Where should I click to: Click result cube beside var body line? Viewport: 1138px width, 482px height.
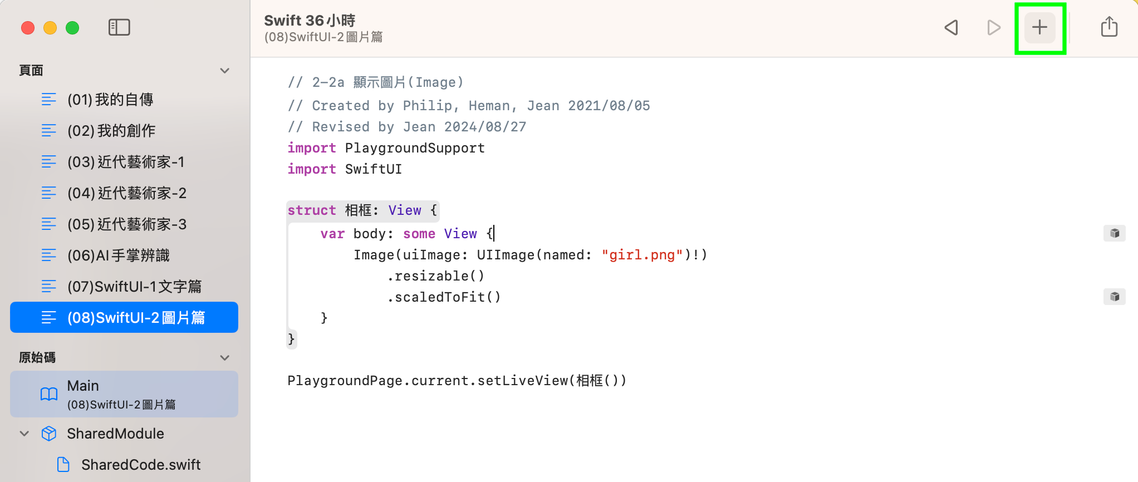pyautogui.click(x=1114, y=233)
